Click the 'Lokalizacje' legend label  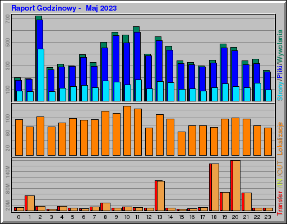click(x=280, y=138)
